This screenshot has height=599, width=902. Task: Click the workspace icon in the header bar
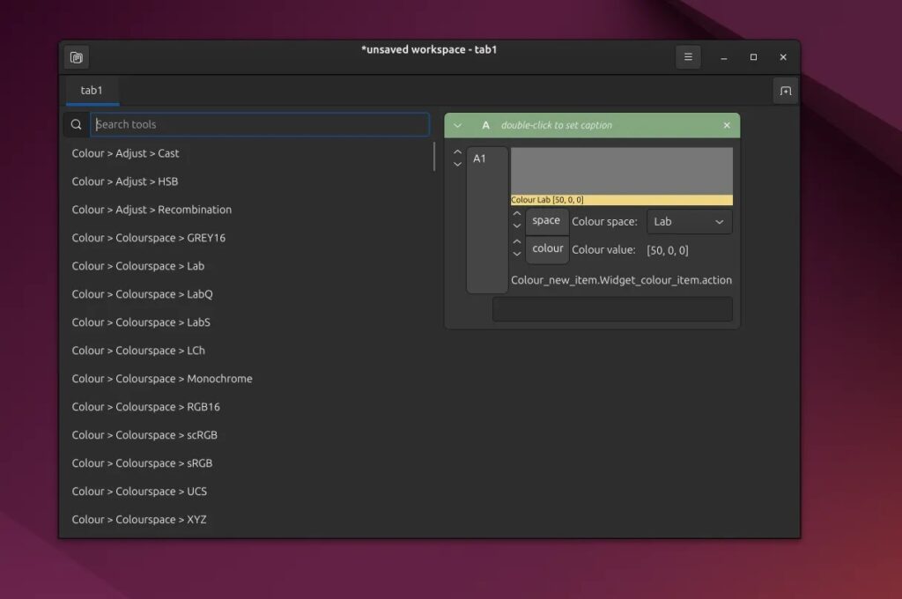76,56
